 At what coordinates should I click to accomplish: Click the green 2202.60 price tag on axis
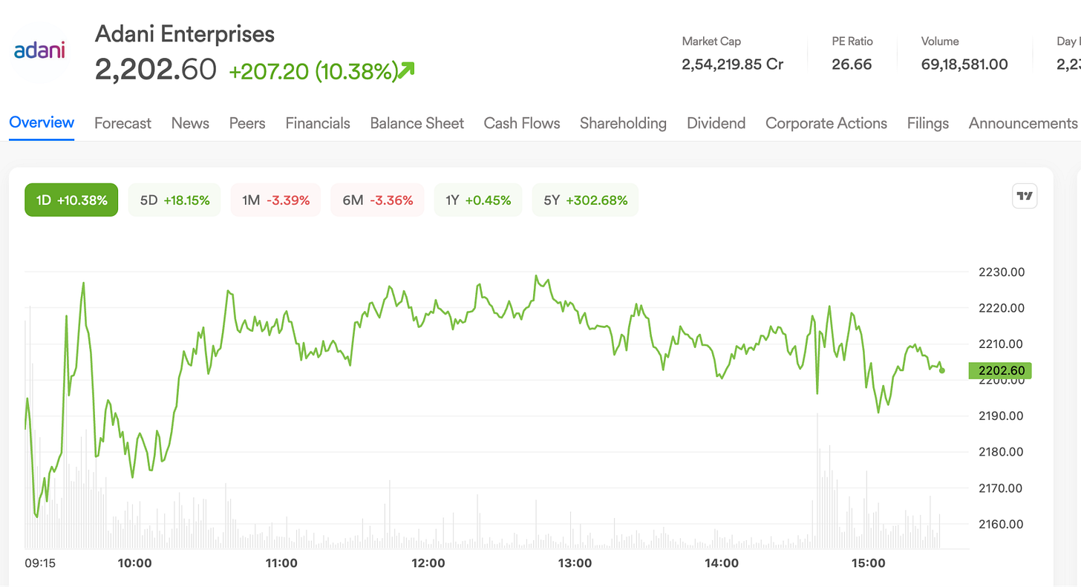point(1000,370)
